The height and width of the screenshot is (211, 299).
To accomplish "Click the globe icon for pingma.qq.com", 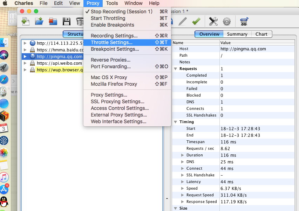I will [x=32, y=56].
